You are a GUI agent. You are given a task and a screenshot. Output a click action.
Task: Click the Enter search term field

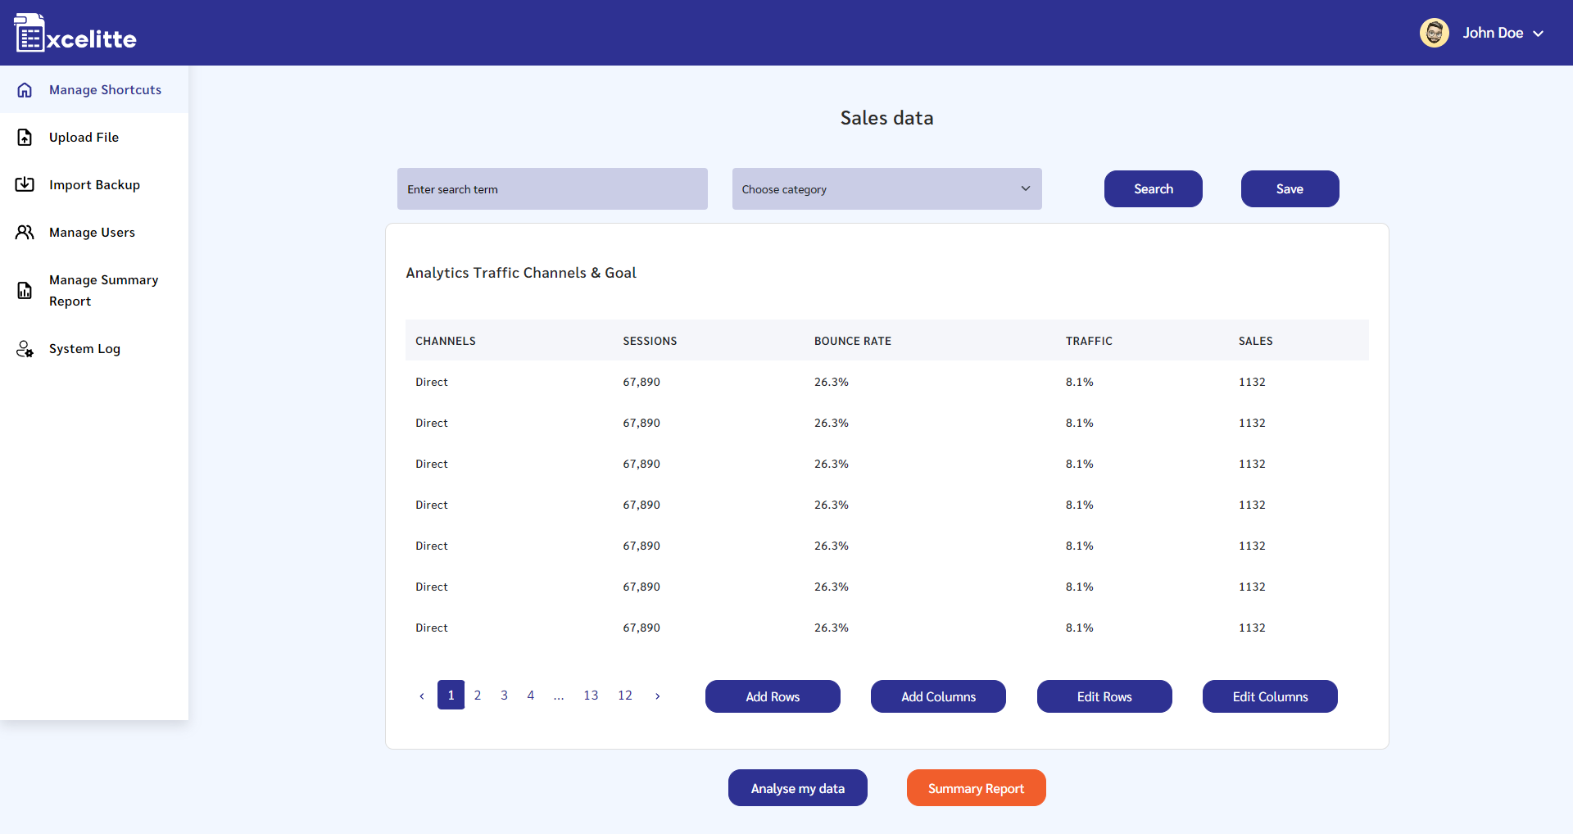[551, 188]
